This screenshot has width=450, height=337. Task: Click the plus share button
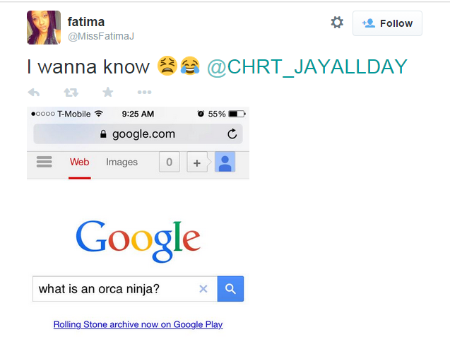tap(197, 162)
